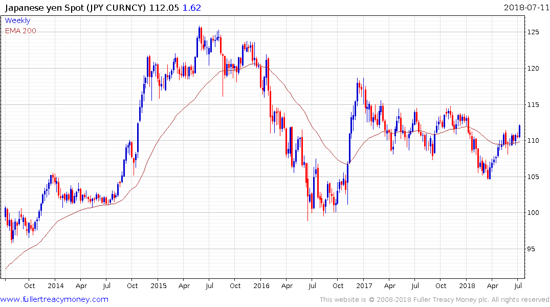Click the 95 price level on the right axis
Screen dimensions: 550x307
[532, 249]
